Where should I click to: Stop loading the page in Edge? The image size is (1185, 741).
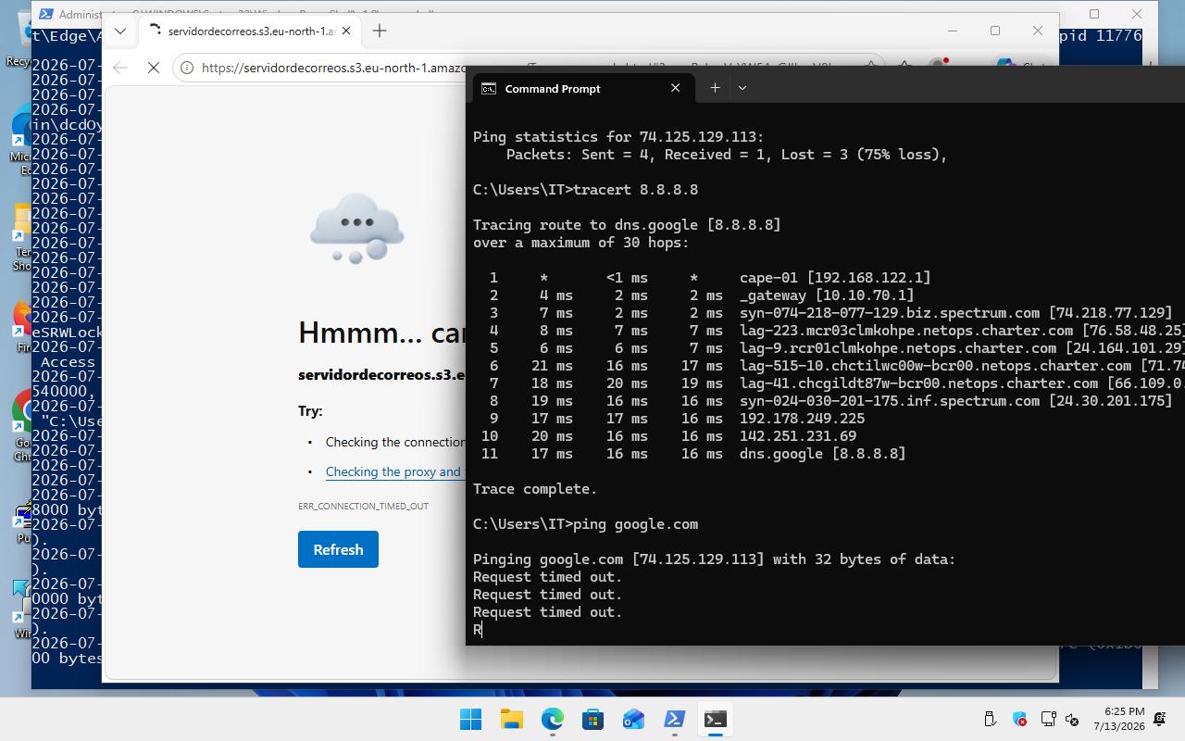click(154, 68)
